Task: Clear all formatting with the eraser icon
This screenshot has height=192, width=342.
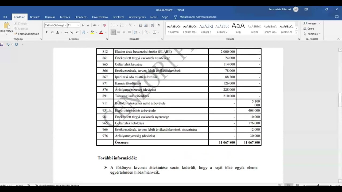Action: 104,25
